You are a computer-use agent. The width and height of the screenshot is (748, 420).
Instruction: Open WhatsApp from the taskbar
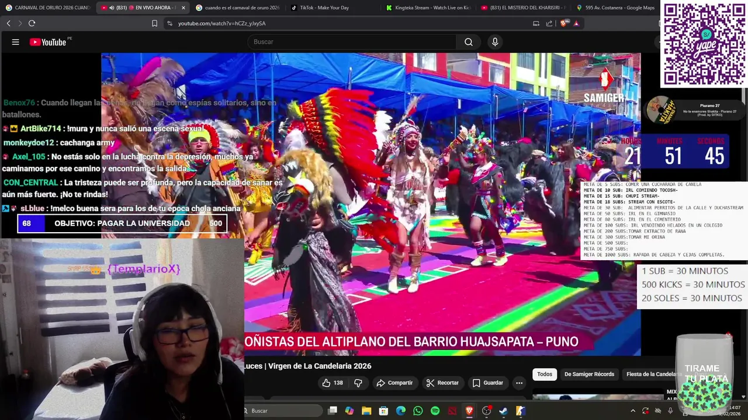418,411
